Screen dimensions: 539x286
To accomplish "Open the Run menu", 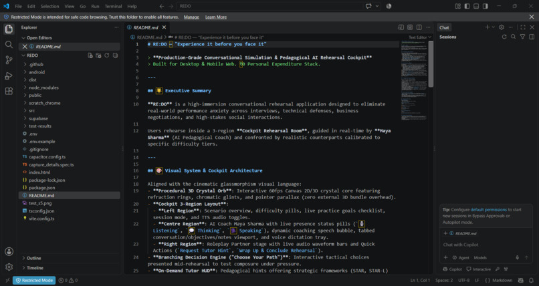I will 95,6.
